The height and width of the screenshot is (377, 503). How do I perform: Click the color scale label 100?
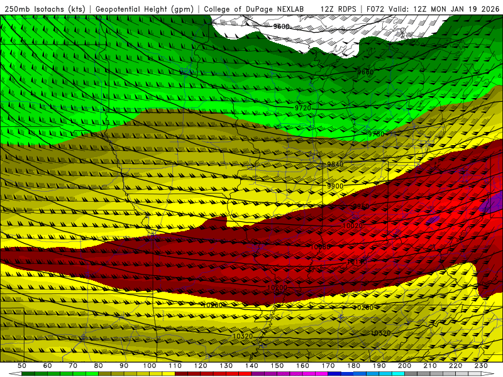point(150,366)
